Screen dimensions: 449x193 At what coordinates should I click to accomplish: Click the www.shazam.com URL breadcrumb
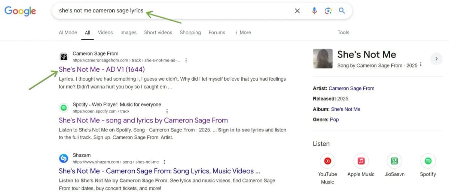(x=116, y=162)
